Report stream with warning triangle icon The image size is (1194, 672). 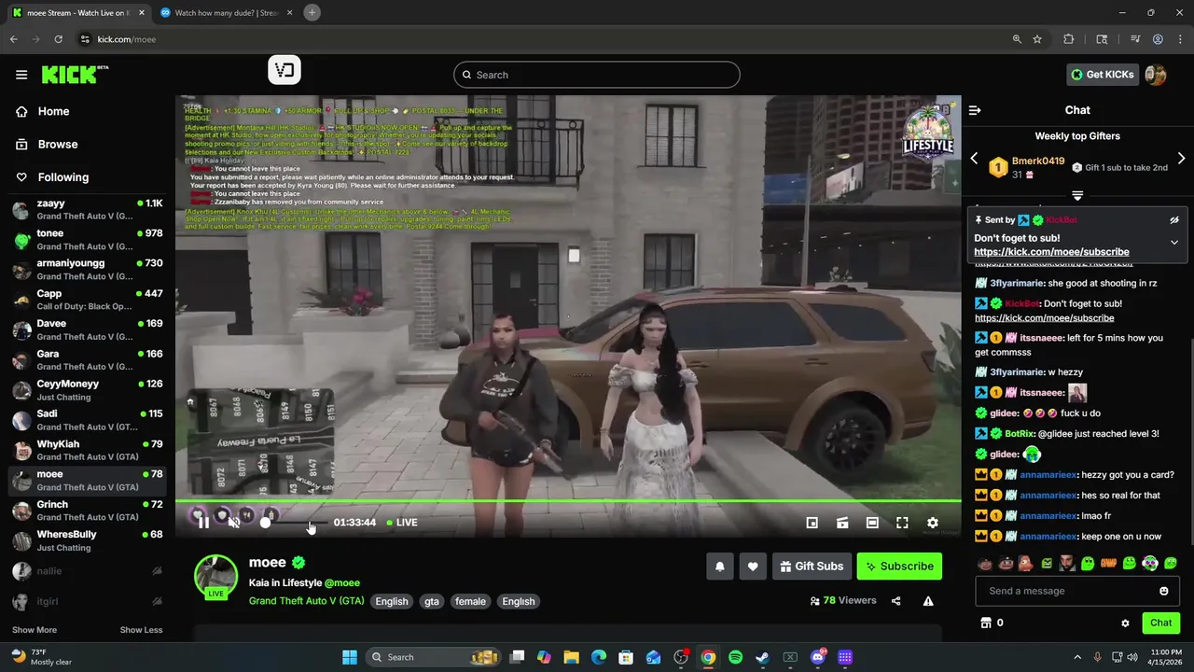(928, 601)
